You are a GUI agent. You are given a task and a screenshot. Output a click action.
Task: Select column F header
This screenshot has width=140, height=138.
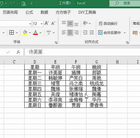click(76, 62)
